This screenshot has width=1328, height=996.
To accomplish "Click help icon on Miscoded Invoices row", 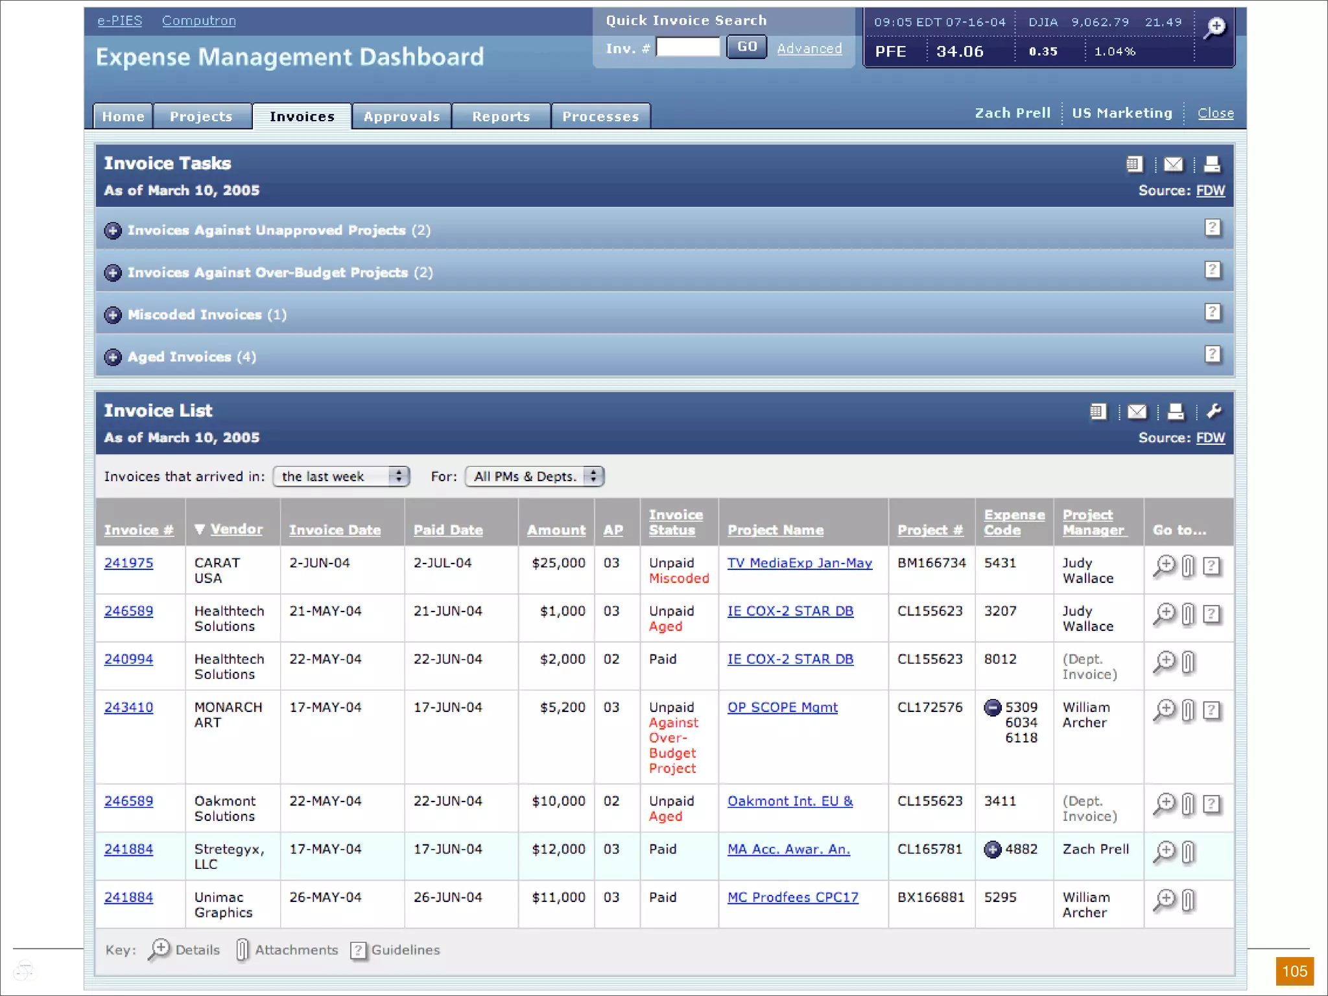I will 1213,313.
